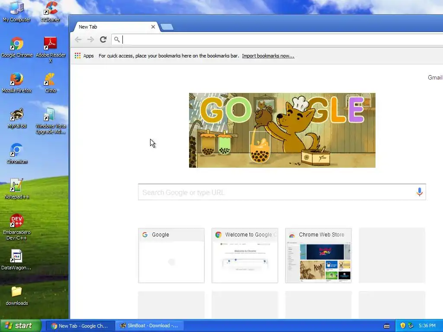Viewport: 443px width, 332px height.
Task: Open the Gmail link
Action: [x=435, y=78]
